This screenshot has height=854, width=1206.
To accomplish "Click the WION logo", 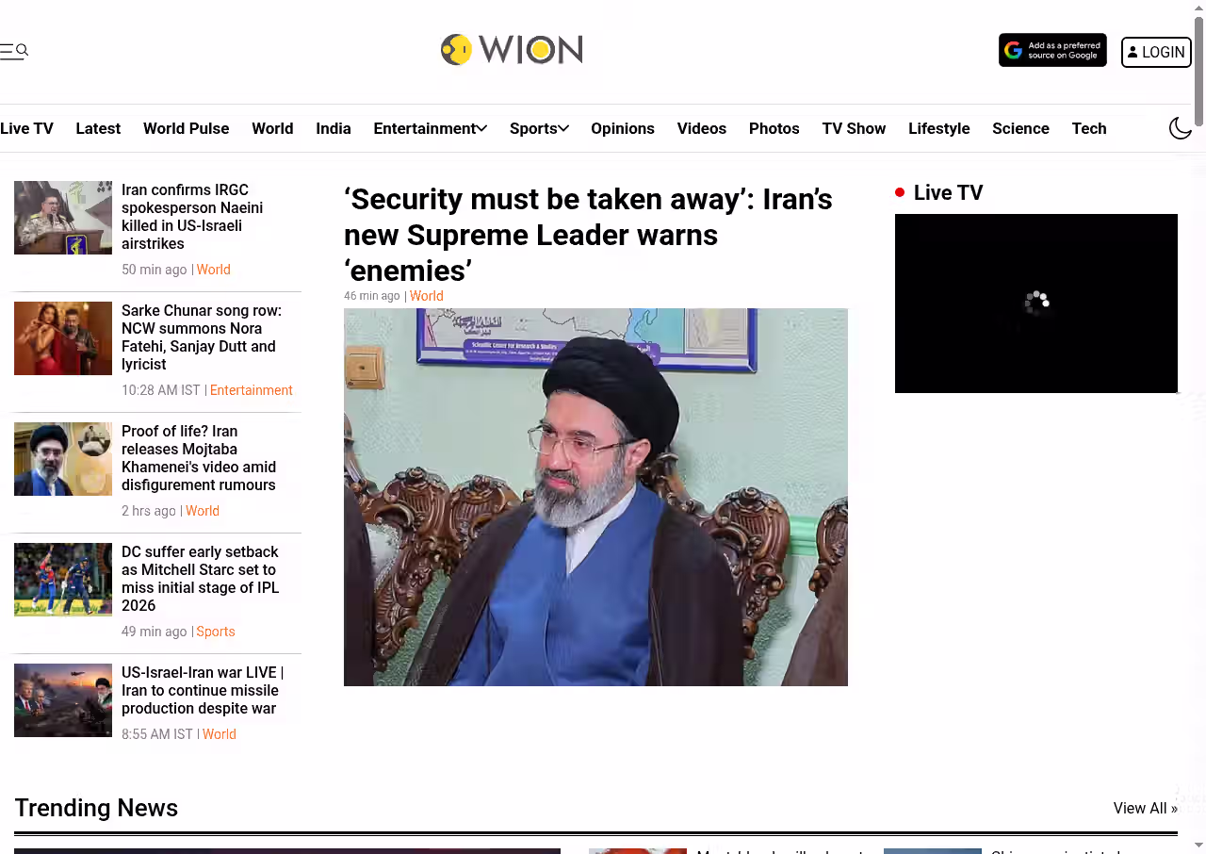I will [x=512, y=50].
